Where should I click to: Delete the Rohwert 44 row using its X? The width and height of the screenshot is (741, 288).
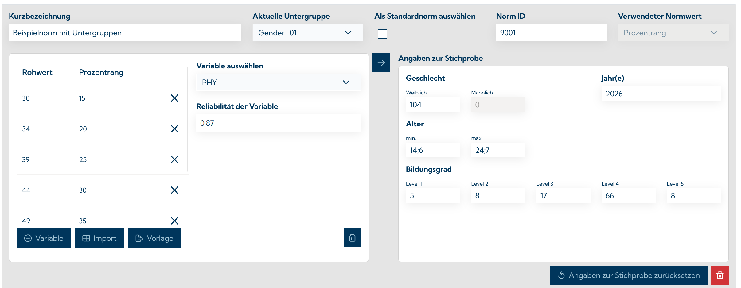[x=174, y=190]
